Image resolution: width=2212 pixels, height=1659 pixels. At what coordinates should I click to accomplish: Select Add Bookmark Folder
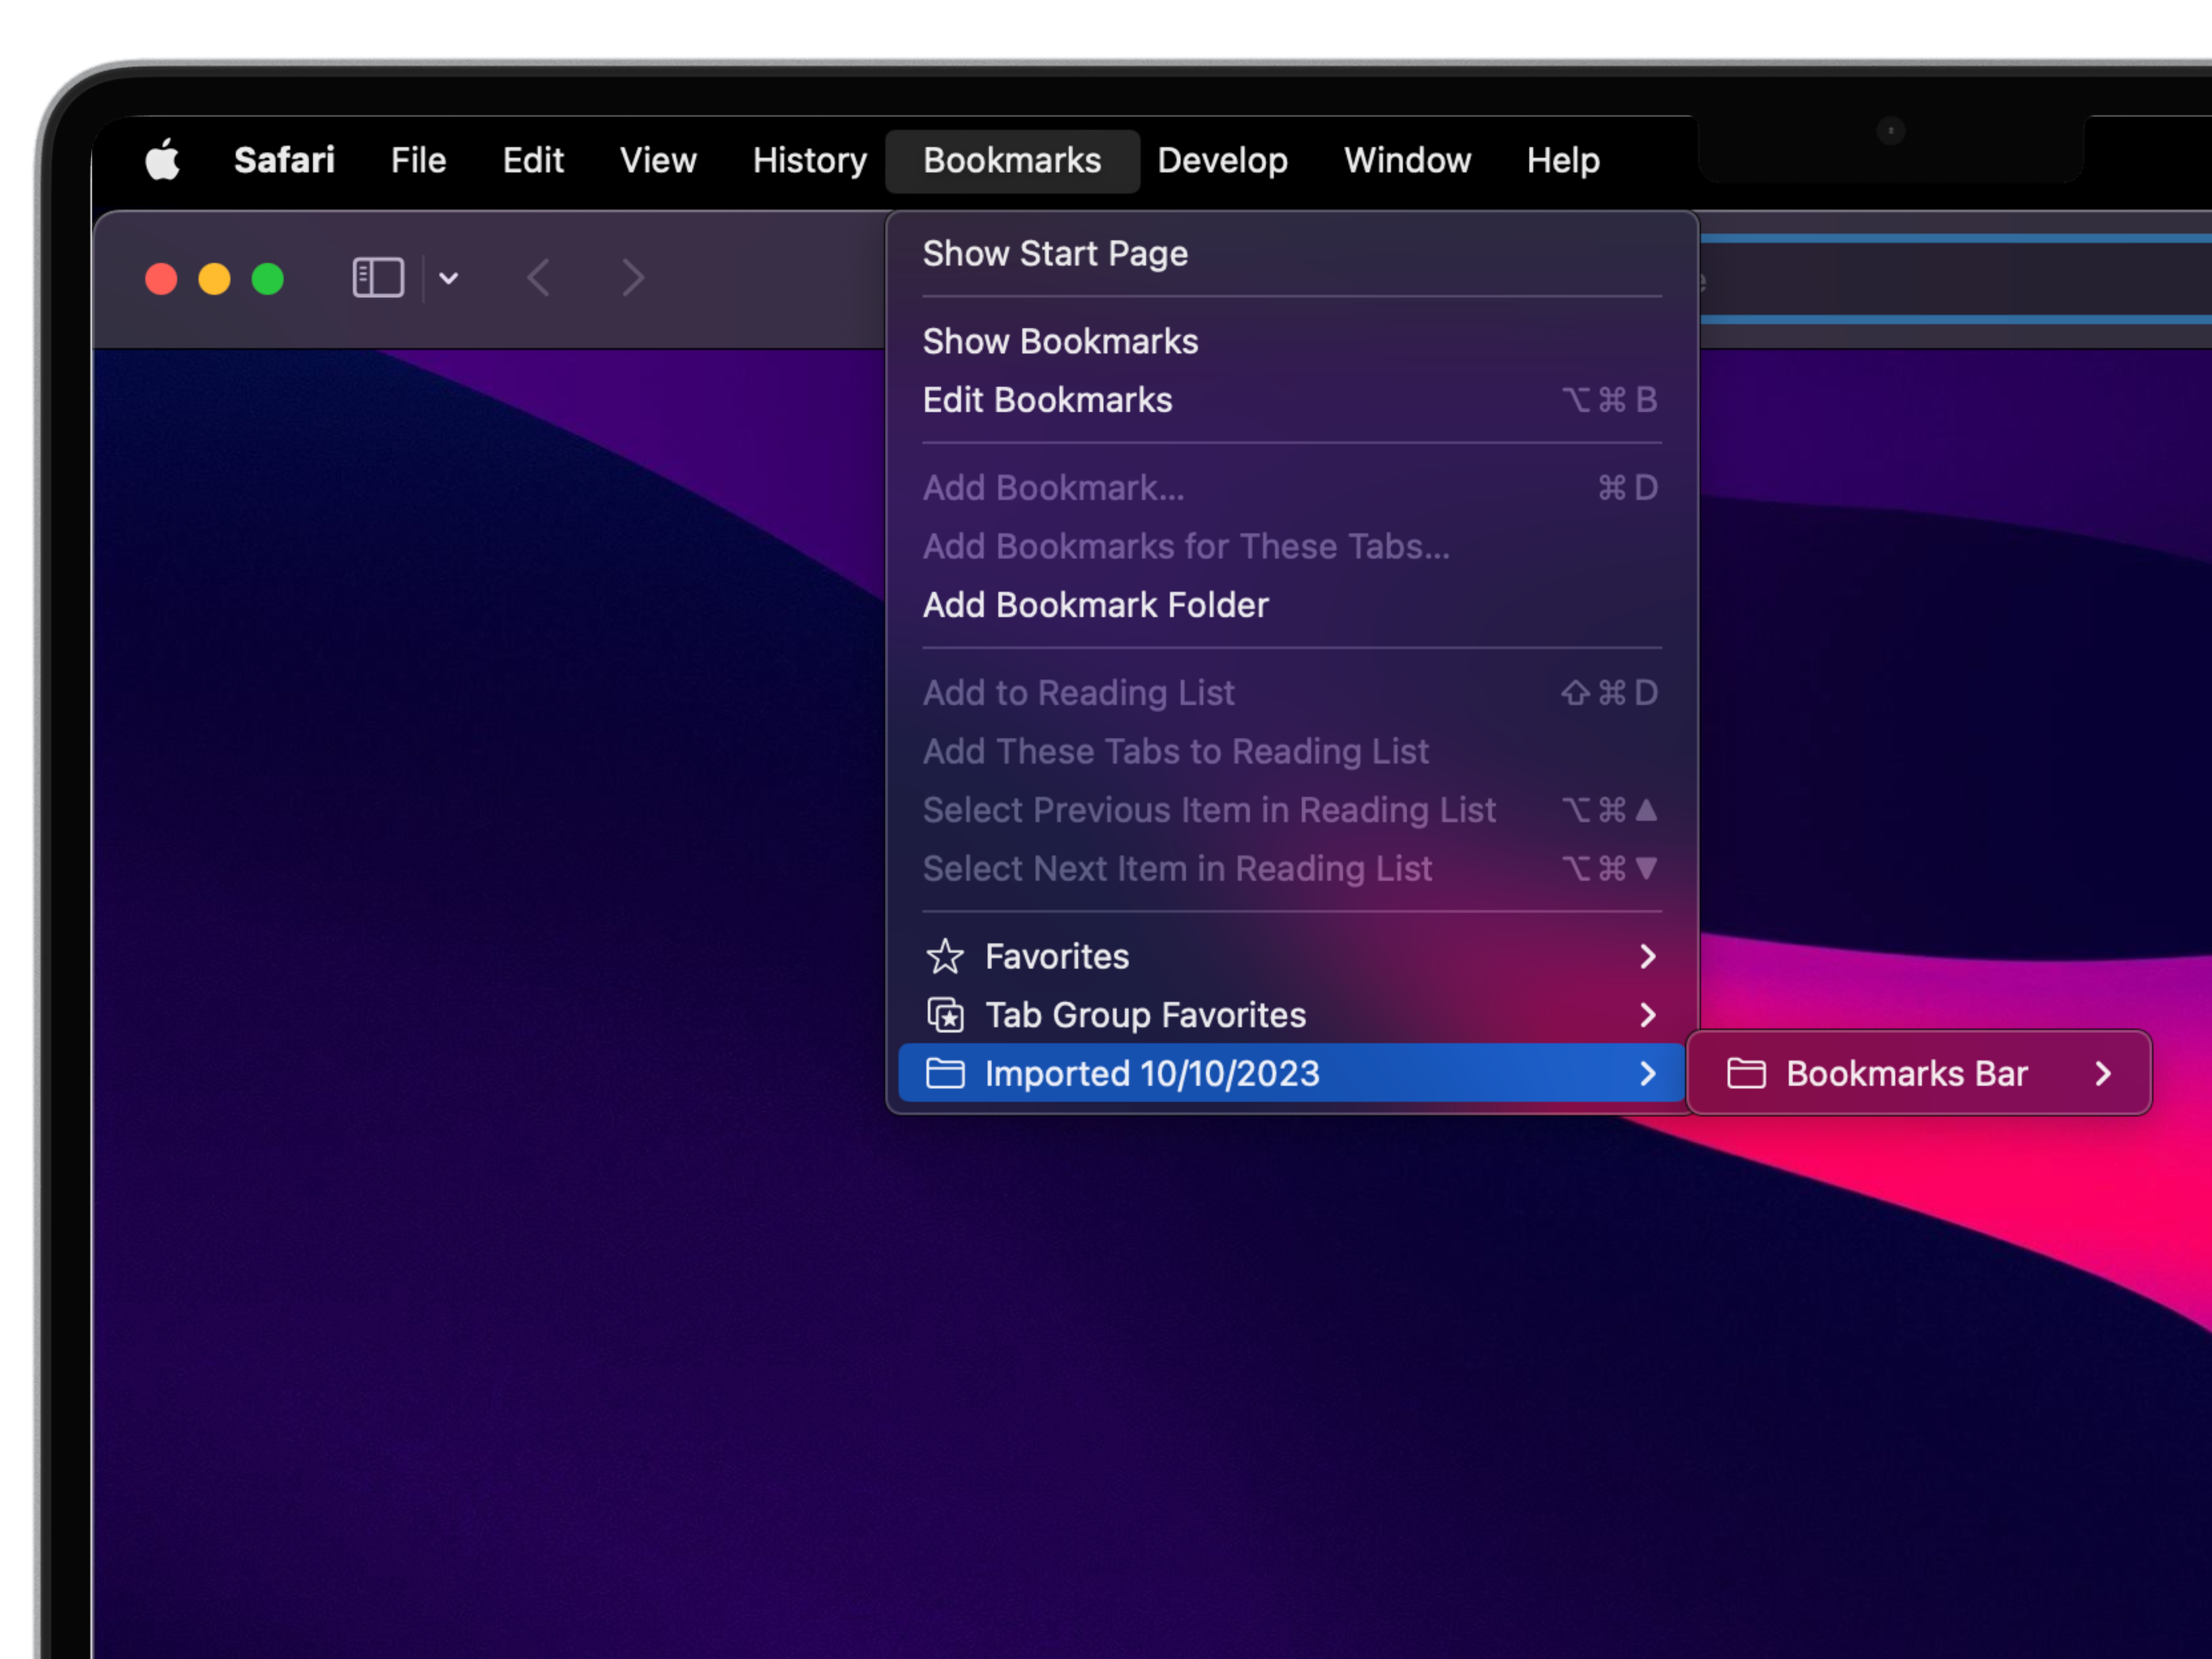coord(1095,605)
